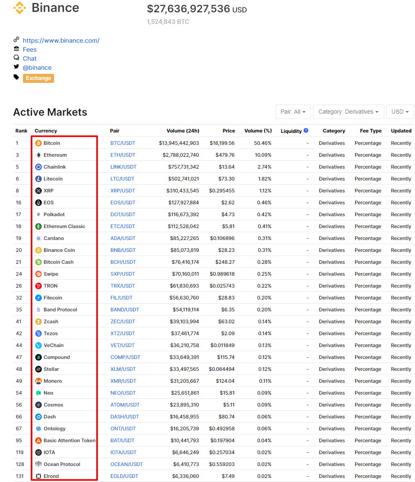Screen dimensions: 415x482
Task: Click the Binance logo icon
Action: (x=20, y=8)
